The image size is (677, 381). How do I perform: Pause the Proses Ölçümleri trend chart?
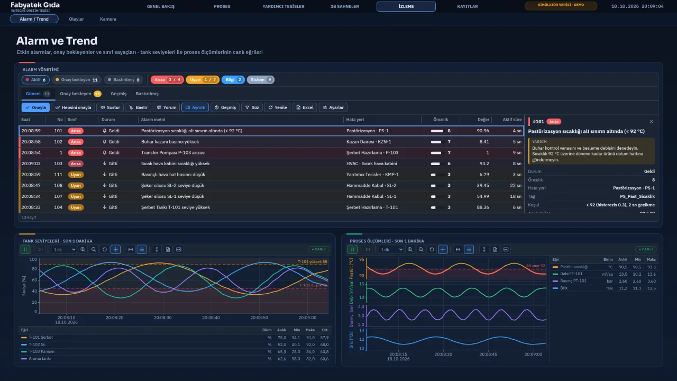[353, 249]
